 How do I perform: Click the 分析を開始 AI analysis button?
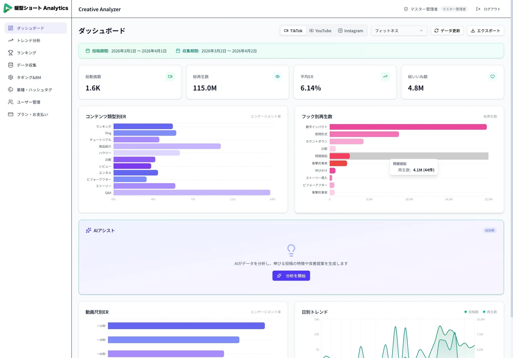click(291, 276)
